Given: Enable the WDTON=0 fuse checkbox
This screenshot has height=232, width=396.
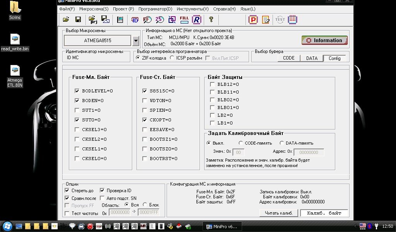Looking at the screenshot, I should pyautogui.click(x=145, y=101).
